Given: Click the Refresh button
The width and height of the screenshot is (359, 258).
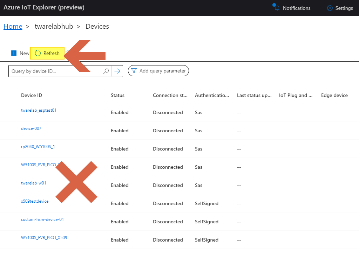Looking at the screenshot, I should pyautogui.click(x=47, y=53).
